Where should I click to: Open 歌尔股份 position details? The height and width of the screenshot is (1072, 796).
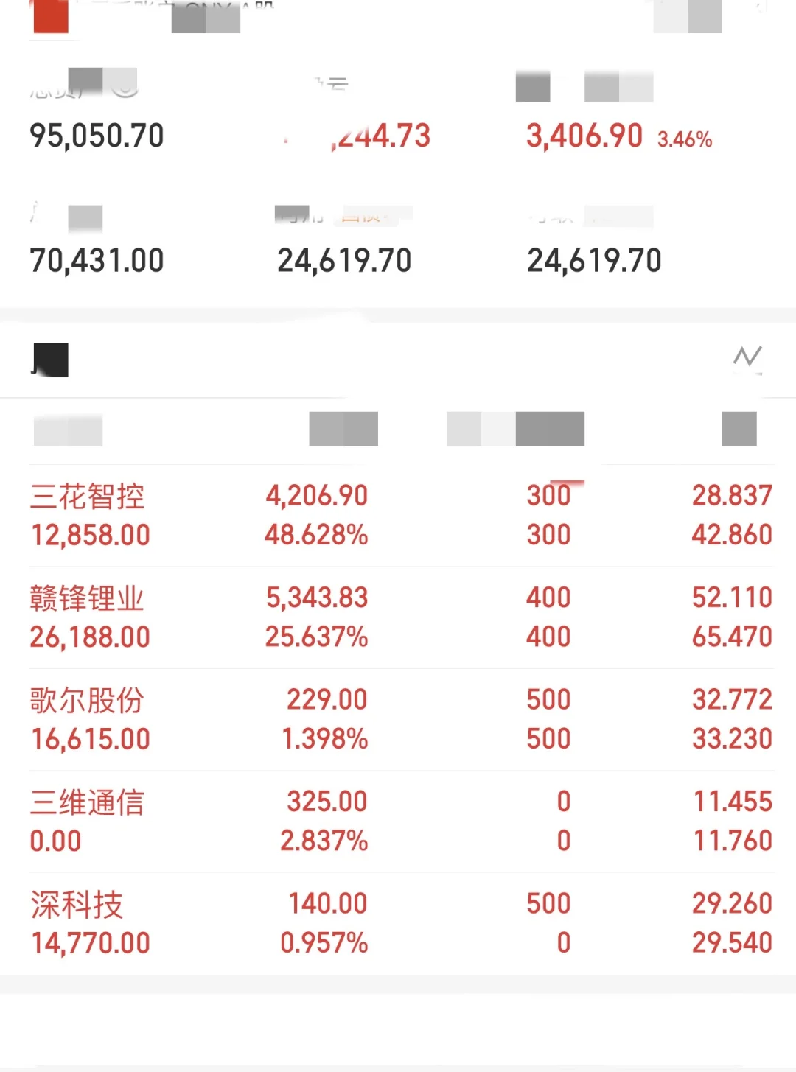(x=87, y=700)
